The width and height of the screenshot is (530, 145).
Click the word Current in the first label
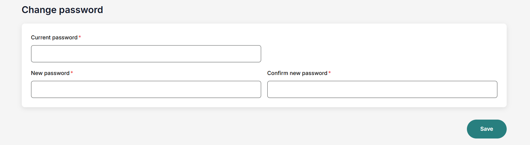click(x=41, y=37)
